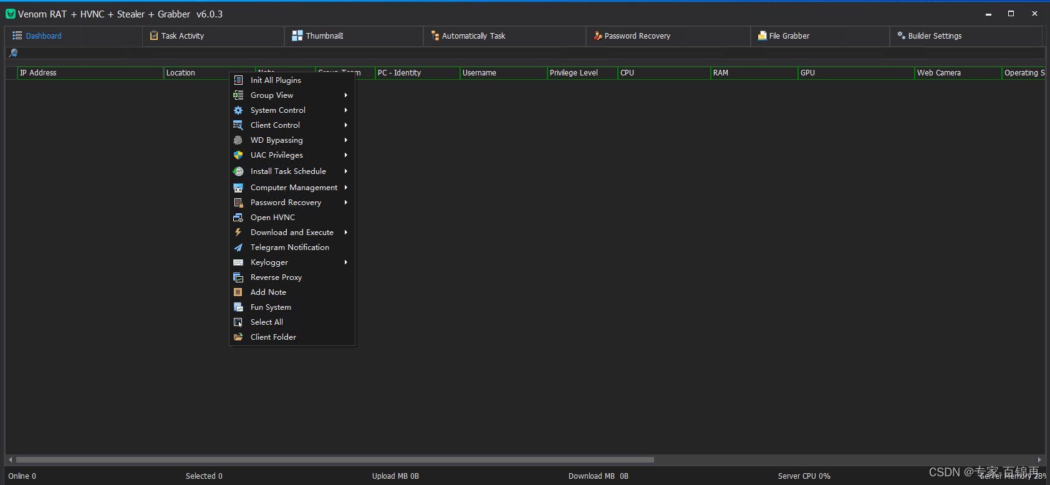Sort by the IP Address column header
1050x485 pixels.
coord(90,73)
